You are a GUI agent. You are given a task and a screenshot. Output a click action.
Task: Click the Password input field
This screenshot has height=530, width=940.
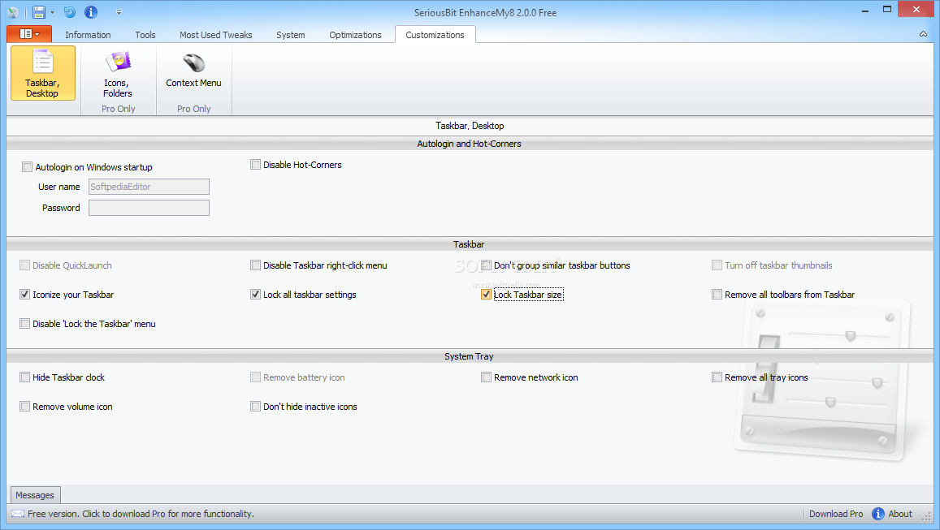click(x=149, y=208)
